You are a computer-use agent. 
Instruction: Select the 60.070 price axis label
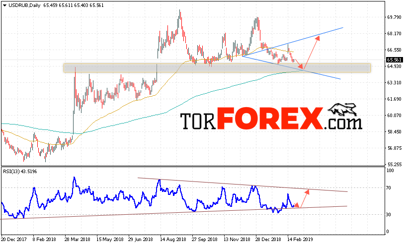click(394, 115)
